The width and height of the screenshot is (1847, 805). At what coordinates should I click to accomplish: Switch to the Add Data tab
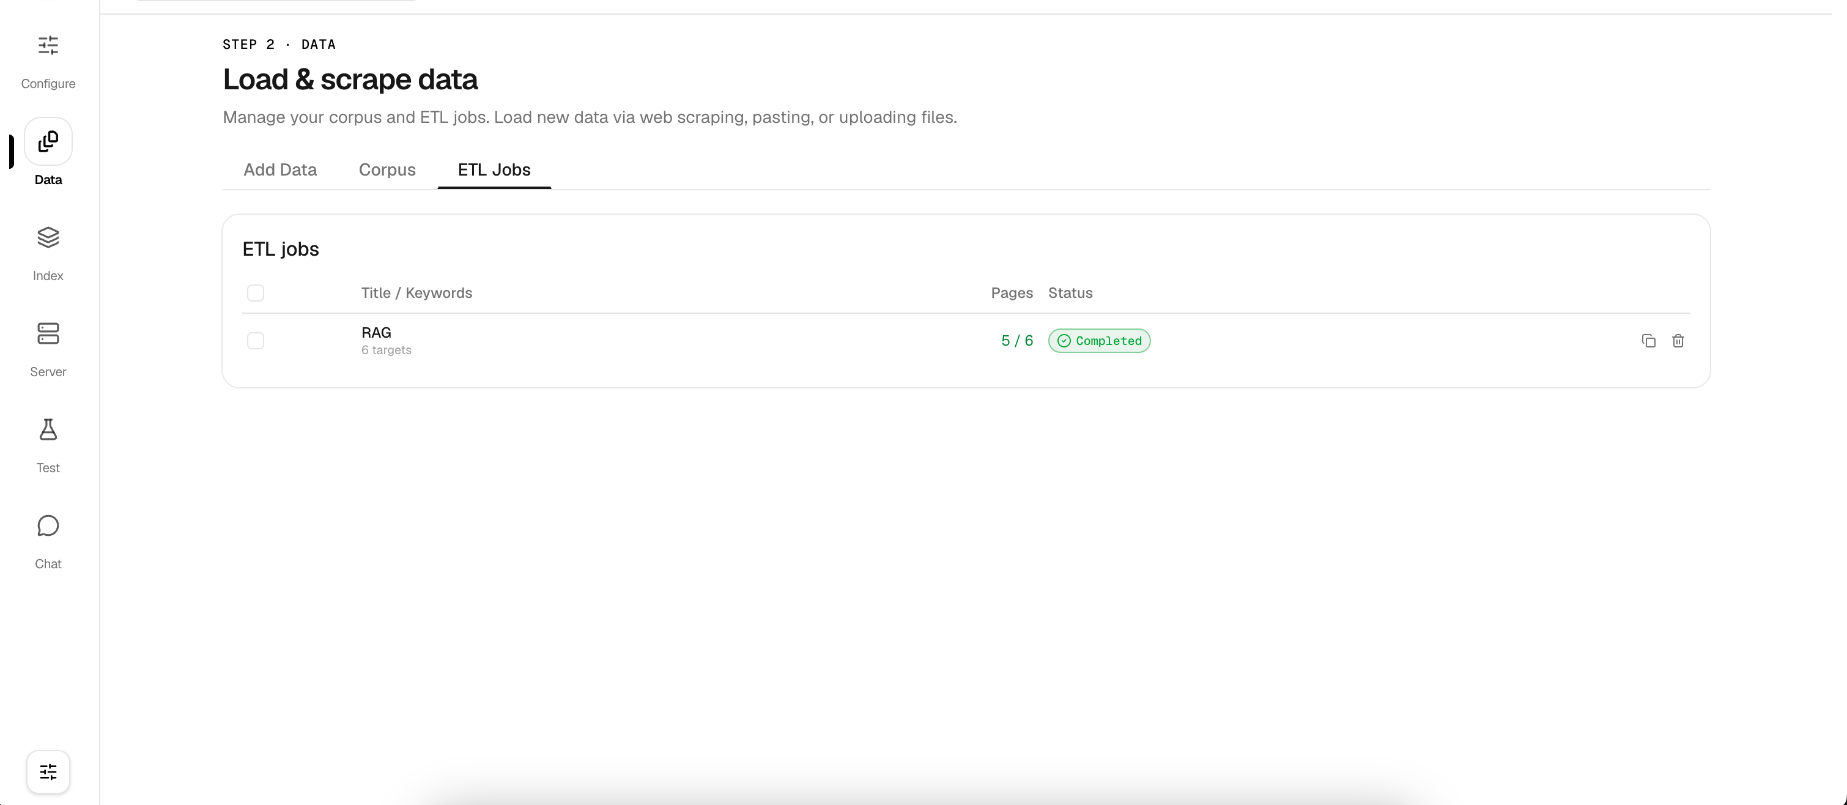(x=279, y=170)
